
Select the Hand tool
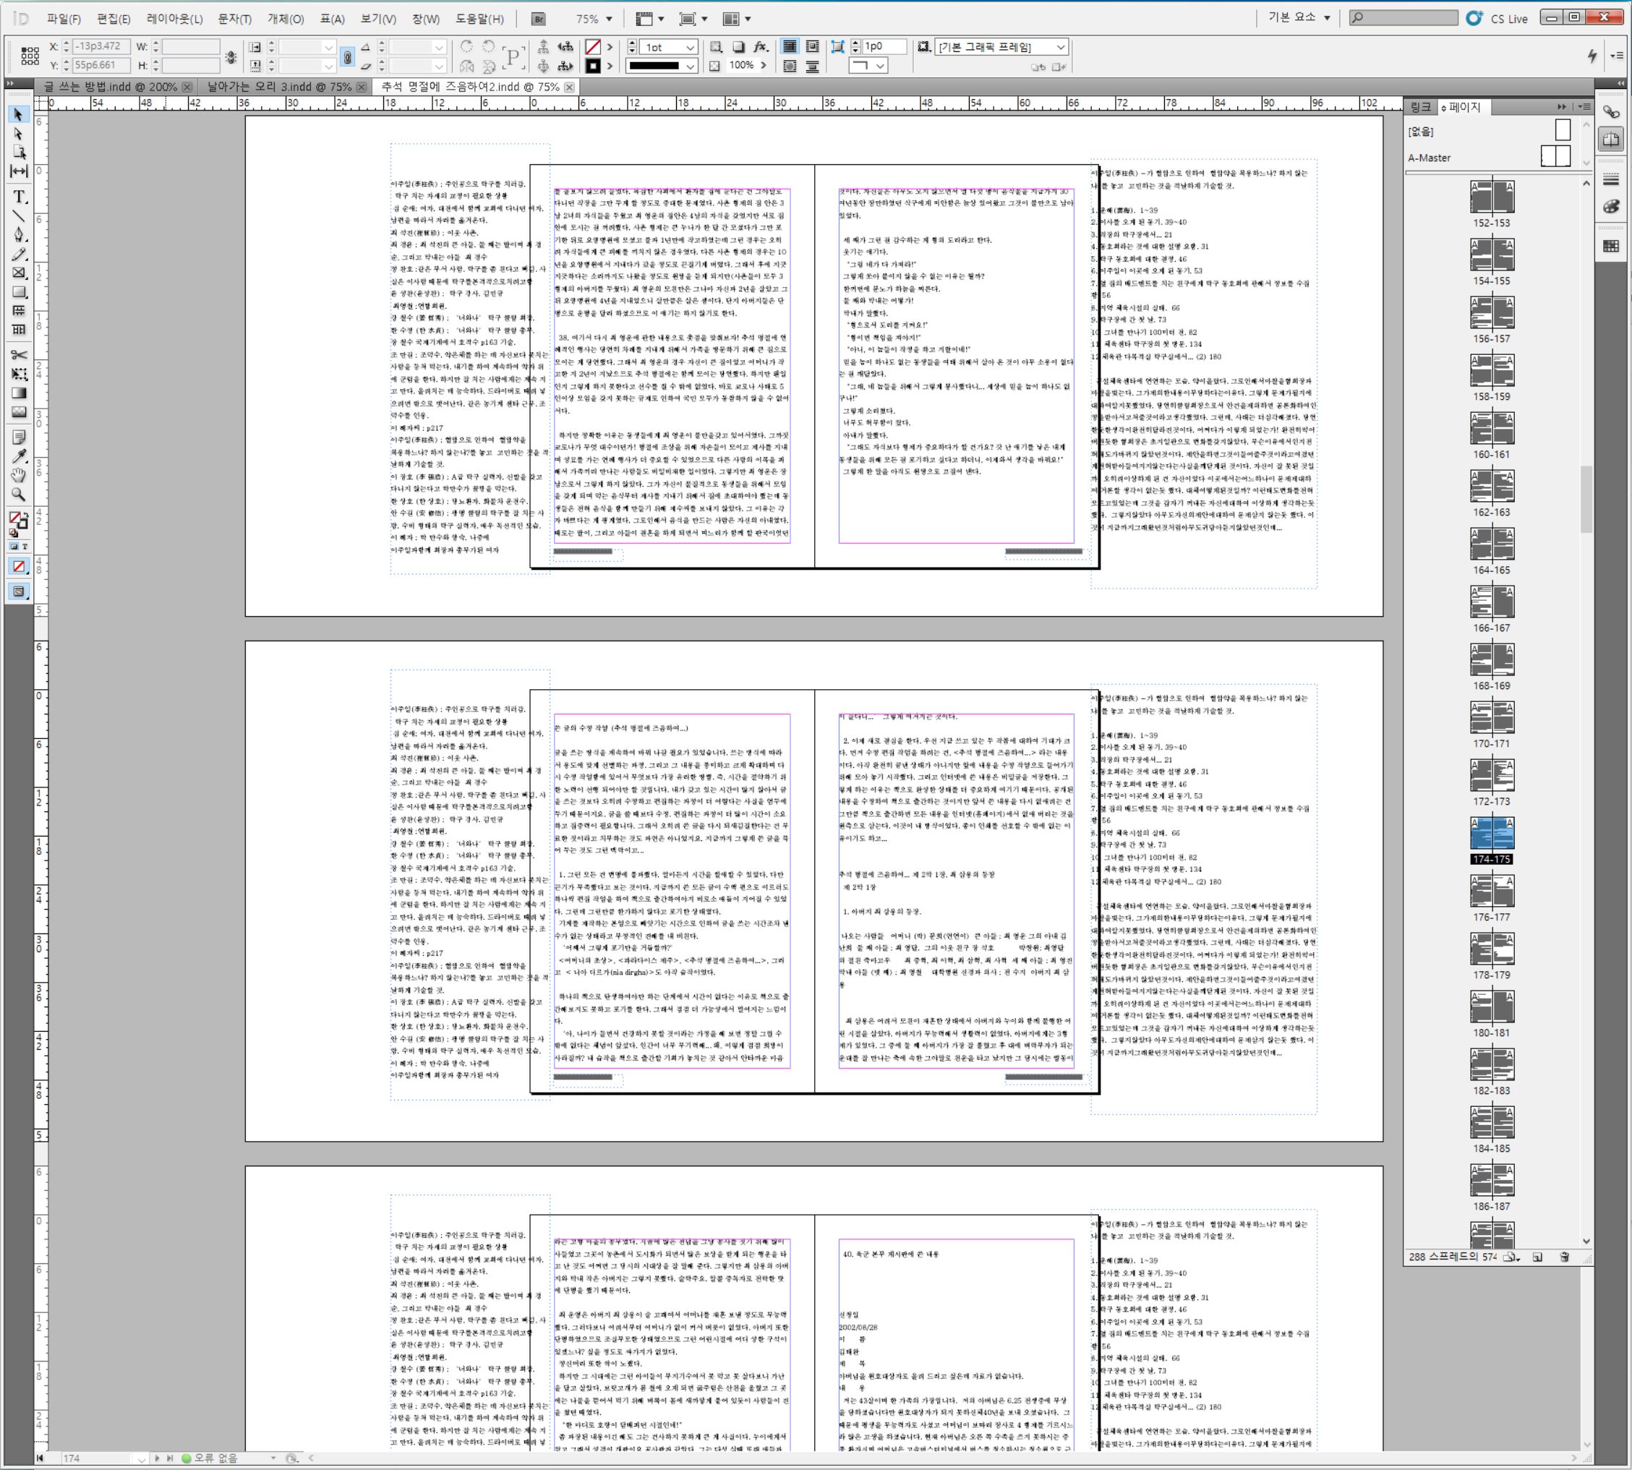[19, 475]
